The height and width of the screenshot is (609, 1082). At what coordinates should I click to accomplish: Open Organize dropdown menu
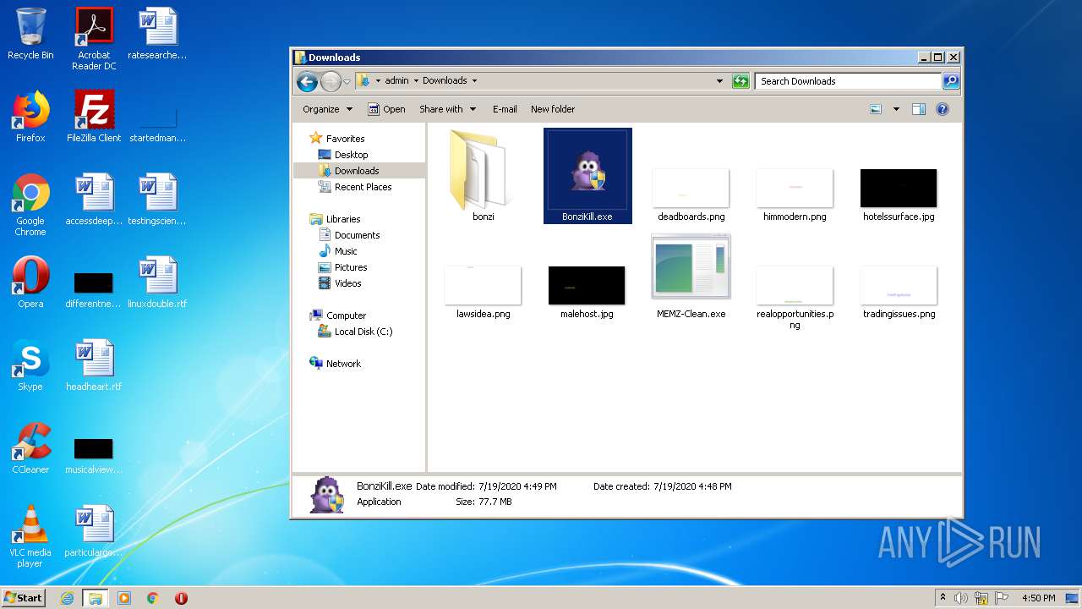click(x=327, y=109)
